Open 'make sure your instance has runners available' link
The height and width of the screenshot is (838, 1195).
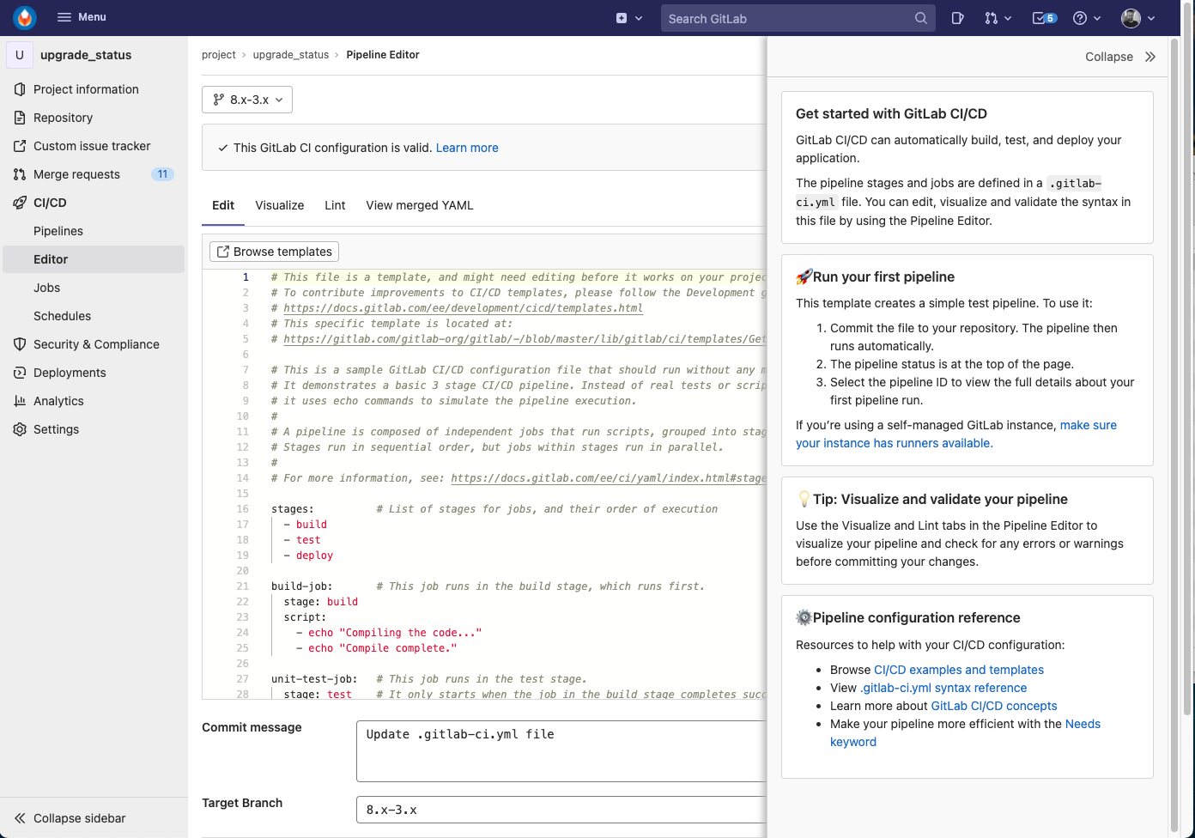pyautogui.click(x=956, y=434)
